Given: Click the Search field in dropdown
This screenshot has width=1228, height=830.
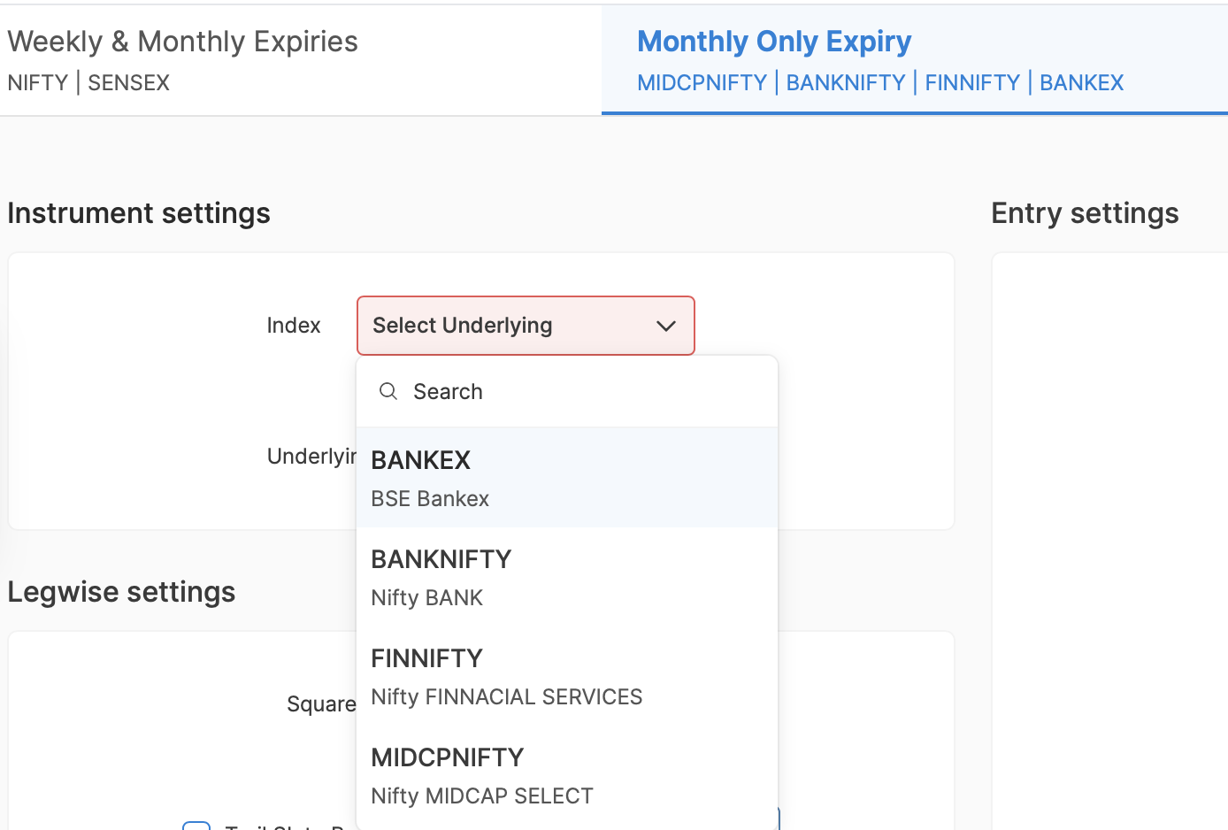Looking at the screenshot, I should point(567,392).
